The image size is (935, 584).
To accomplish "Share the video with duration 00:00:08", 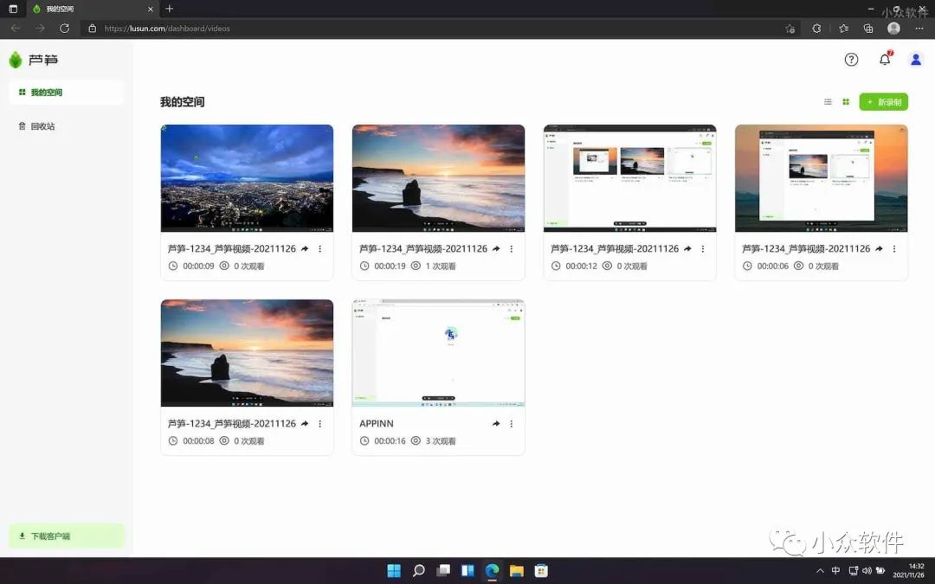I will (305, 423).
